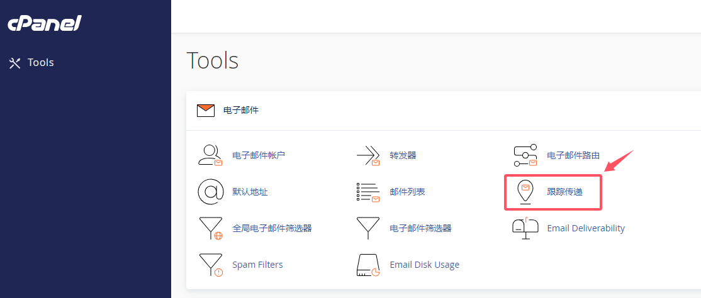Click the 跟踪传递 location pin icon
Image resolution: width=701 pixels, height=298 pixels.
pyautogui.click(x=525, y=192)
